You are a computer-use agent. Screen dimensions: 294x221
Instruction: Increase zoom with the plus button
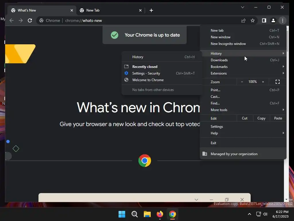[263, 82]
